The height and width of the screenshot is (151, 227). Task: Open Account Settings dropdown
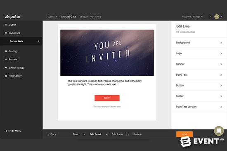192,17
